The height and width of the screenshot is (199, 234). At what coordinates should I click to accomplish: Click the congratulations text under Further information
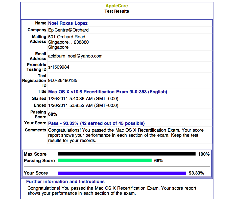(x=112, y=191)
